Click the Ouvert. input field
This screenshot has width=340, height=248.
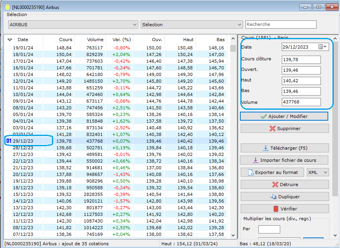(x=301, y=70)
